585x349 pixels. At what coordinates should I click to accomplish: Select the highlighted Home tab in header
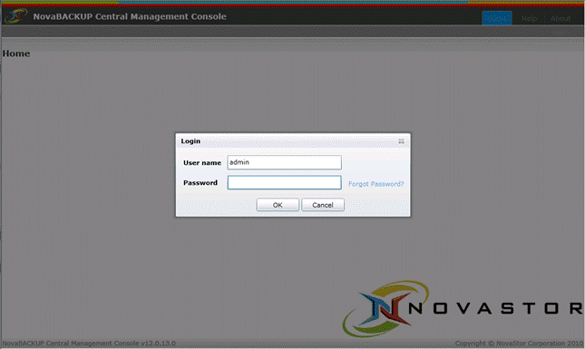click(x=497, y=18)
